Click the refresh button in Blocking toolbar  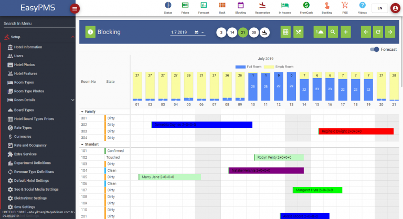tap(378, 32)
